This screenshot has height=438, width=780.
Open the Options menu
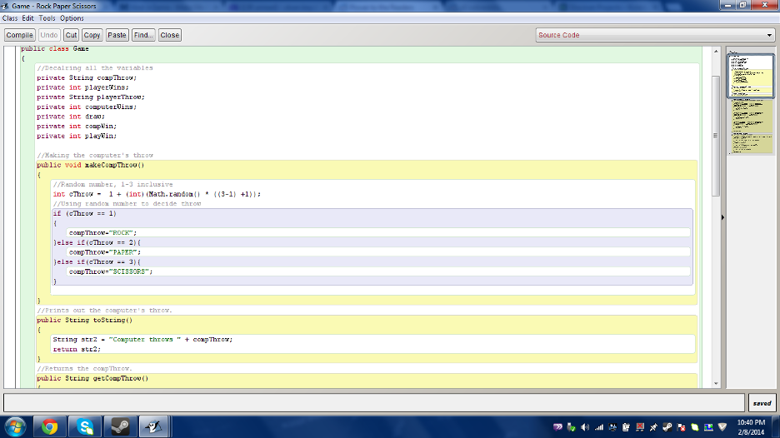(72, 18)
